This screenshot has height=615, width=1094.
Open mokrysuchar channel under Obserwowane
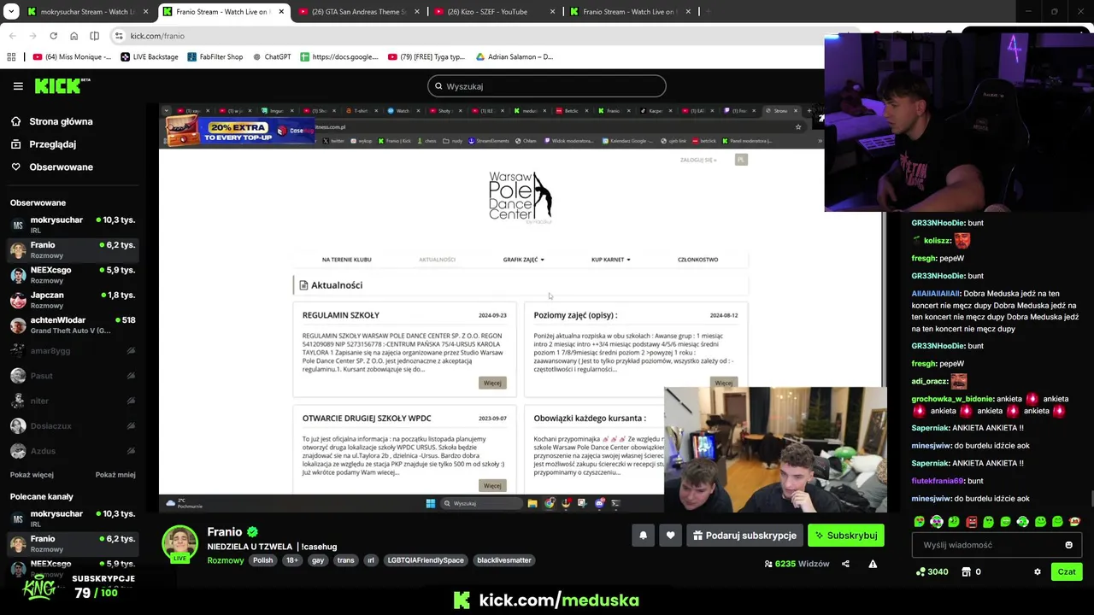(73, 225)
